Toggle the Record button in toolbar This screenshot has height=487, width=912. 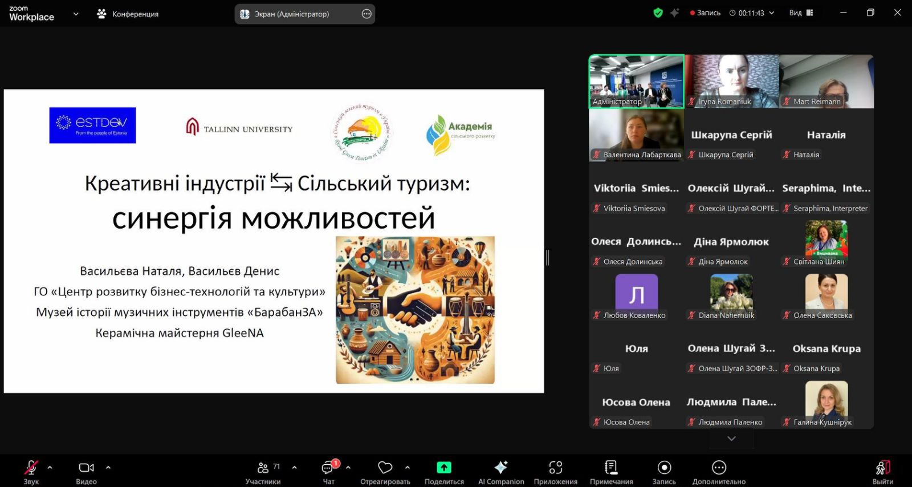[x=664, y=468]
